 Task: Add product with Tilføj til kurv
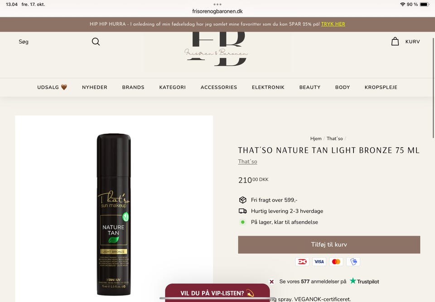pos(329,244)
